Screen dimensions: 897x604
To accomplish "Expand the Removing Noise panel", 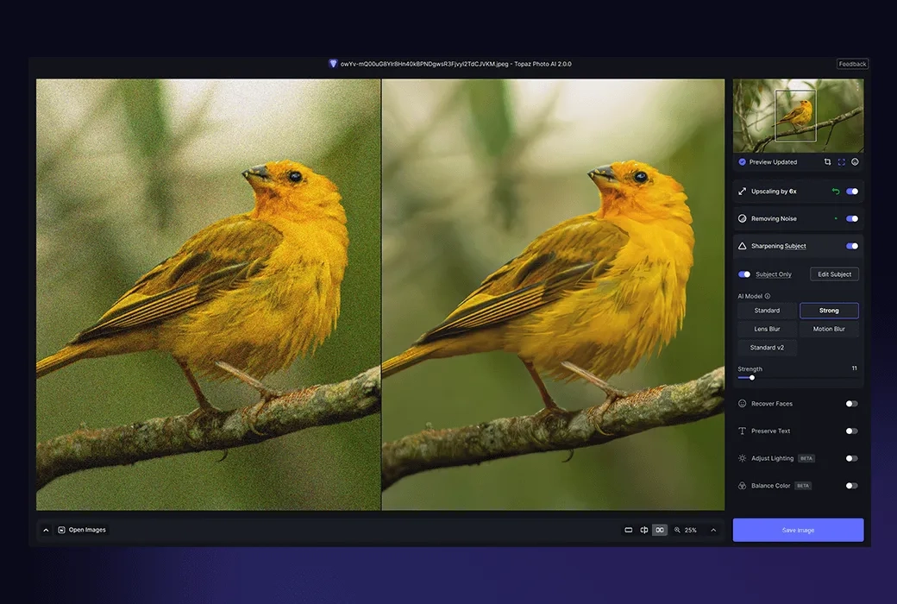I will coord(798,218).
